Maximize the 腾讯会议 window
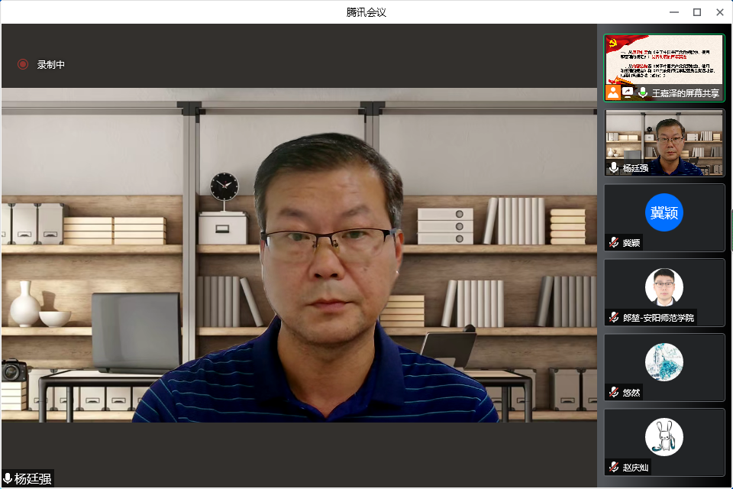 [696, 12]
